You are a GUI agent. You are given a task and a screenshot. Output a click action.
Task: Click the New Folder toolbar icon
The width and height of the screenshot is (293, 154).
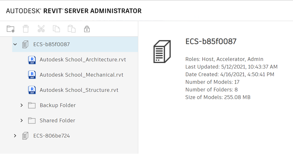(11, 29)
